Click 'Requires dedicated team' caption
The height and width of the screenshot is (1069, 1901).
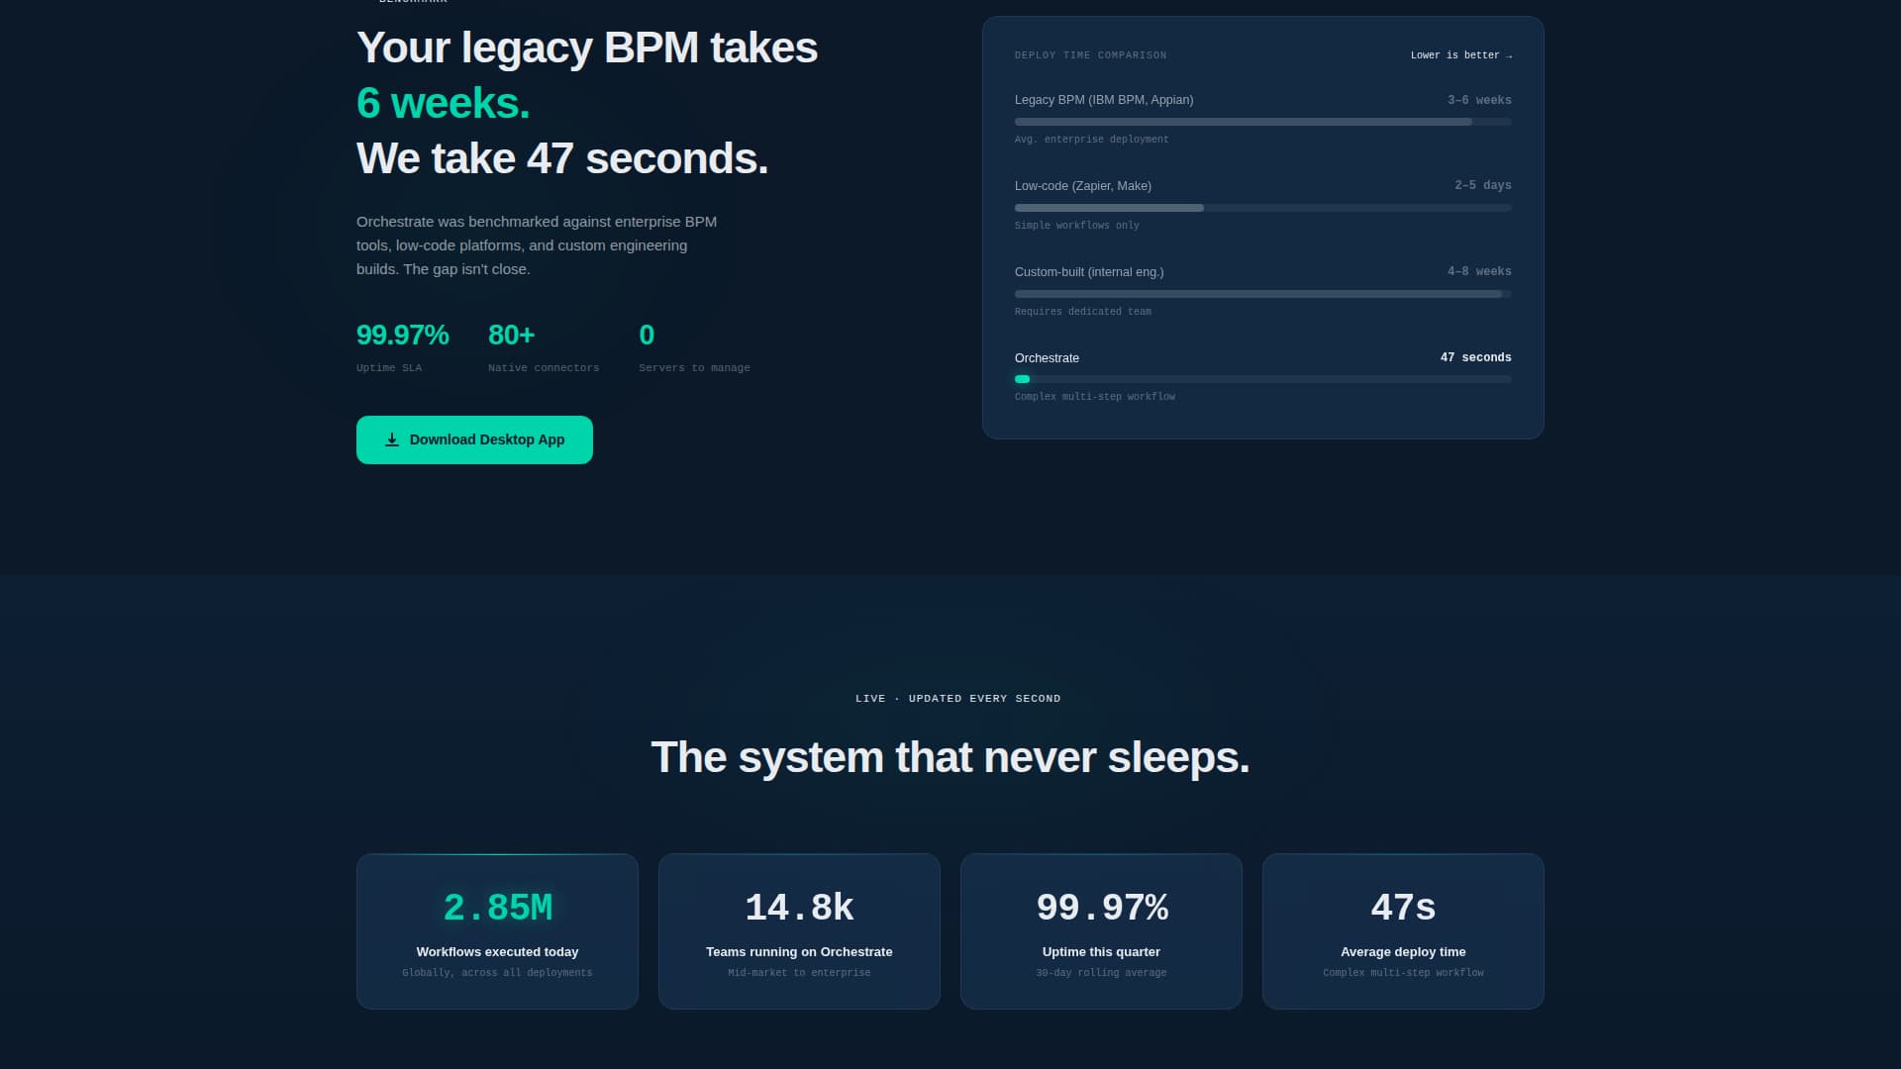[x=1082, y=312]
